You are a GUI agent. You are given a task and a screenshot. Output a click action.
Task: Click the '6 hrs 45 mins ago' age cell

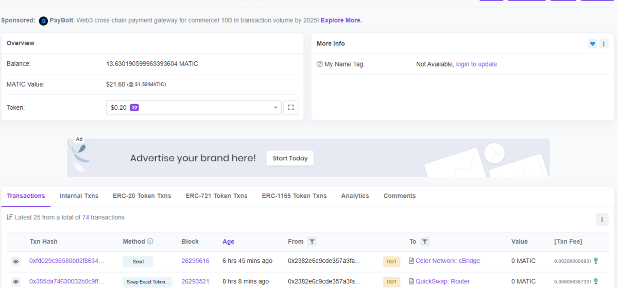247,261
